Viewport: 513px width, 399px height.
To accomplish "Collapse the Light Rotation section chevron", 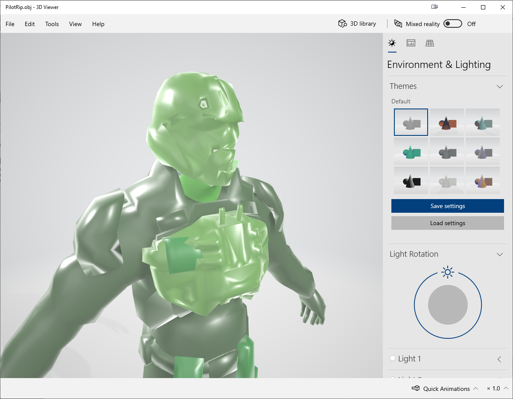I will pyautogui.click(x=500, y=254).
